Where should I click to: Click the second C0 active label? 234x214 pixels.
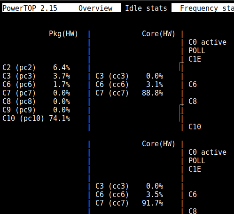pyautogui.click(x=207, y=152)
